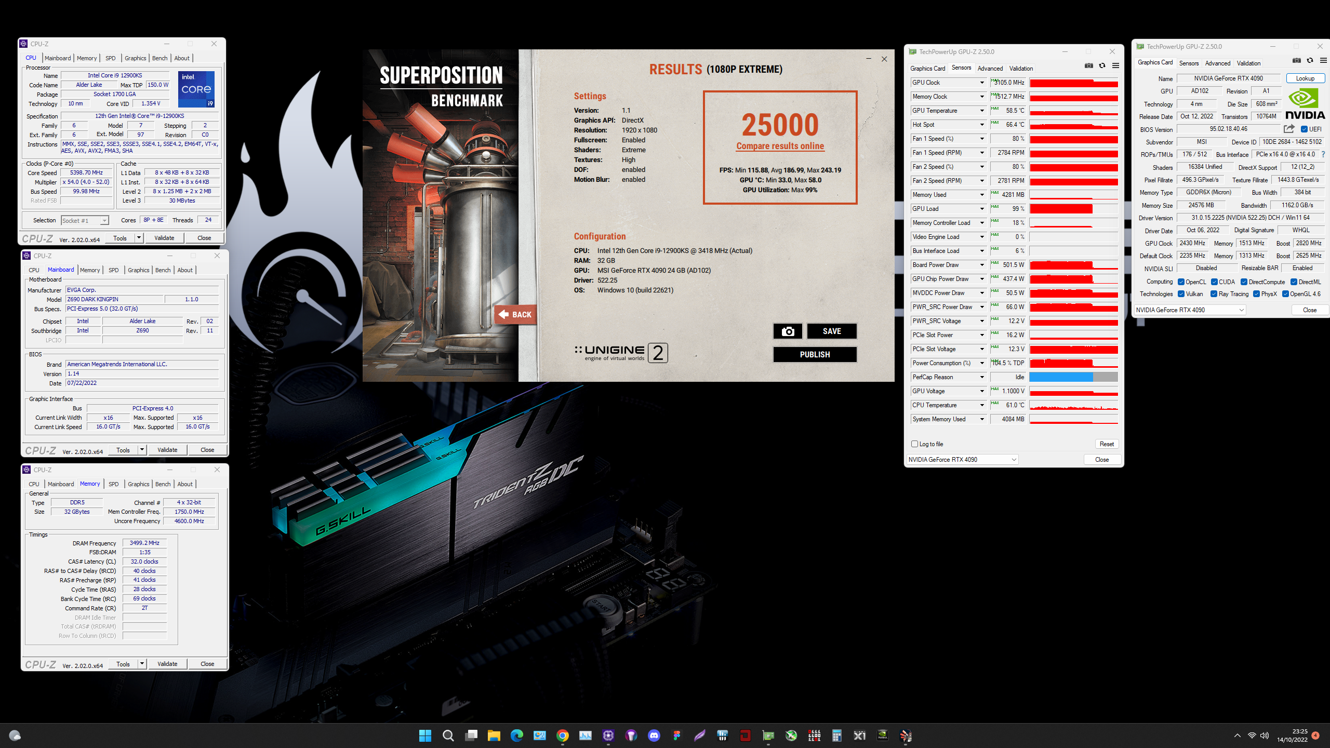Launch Microsoft Edge from taskbar
Viewport: 1330px width, 748px height.
pos(516,736)
